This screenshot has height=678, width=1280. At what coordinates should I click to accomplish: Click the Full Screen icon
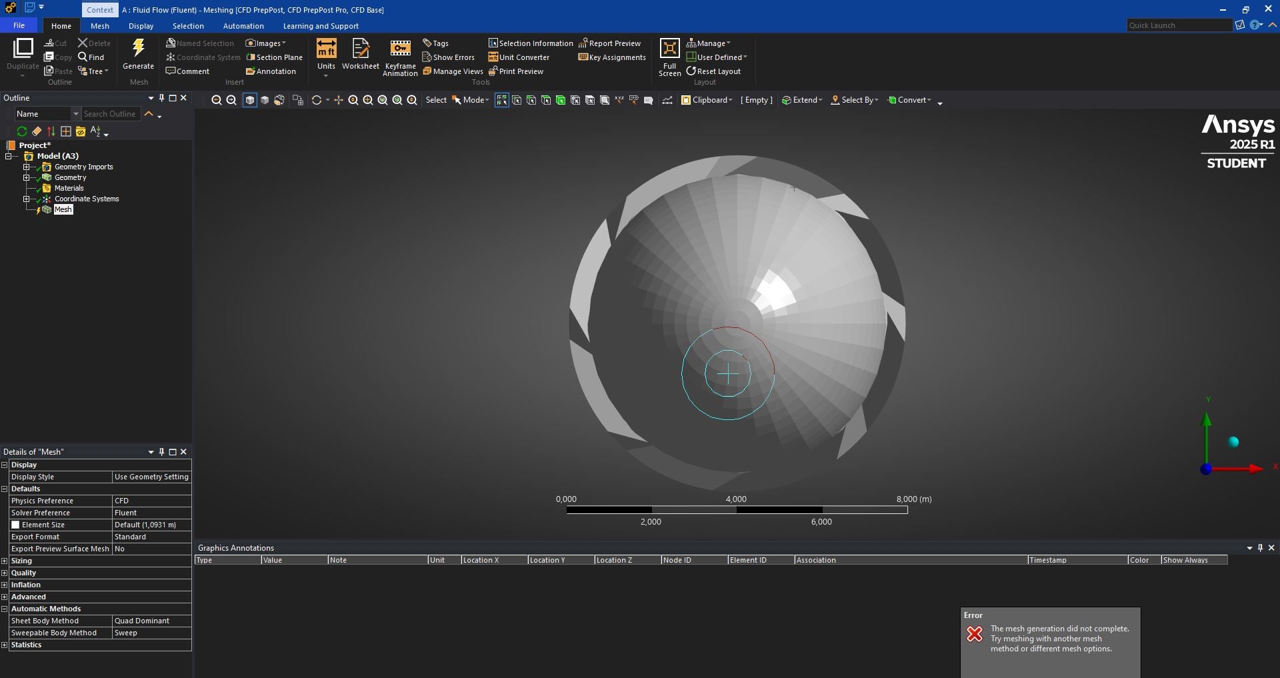[669, 49]
